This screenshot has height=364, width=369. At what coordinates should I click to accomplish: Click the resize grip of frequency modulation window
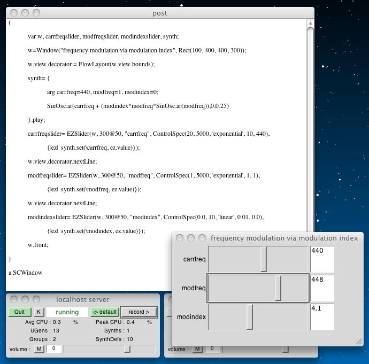(x=359, y=342)
